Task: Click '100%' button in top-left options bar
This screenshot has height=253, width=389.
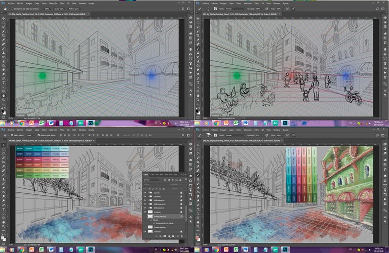Action: click(x=47, y=9)
